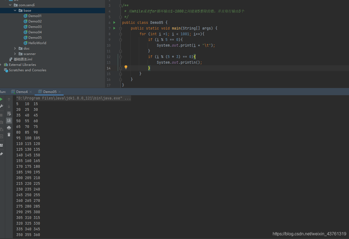Select Demo05 in the project tree
The width and height of the screenshot is (349, 239).
pos(35,38)
